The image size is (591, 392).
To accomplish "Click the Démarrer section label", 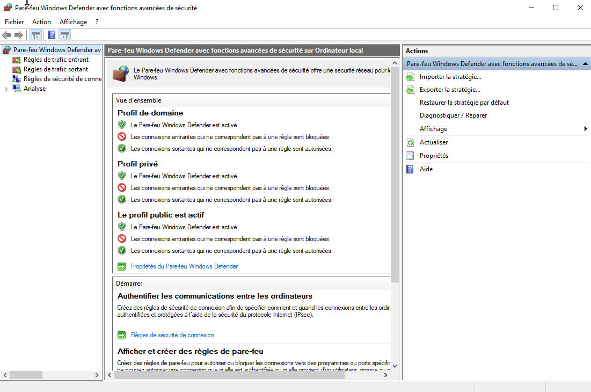I will coord(129,284).
